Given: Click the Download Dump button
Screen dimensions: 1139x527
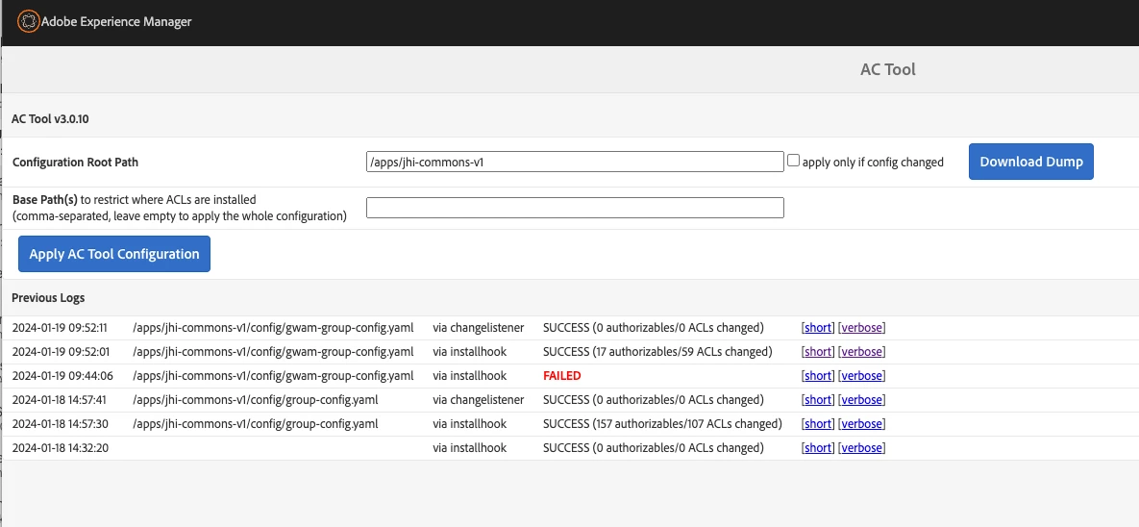Looking at the screenshot, I should tap(1030, 162).
